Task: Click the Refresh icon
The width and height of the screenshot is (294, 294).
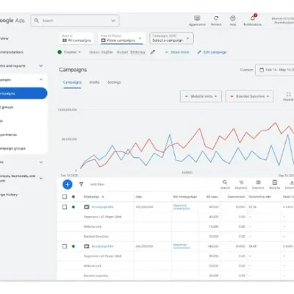Action: coord(216,18)
